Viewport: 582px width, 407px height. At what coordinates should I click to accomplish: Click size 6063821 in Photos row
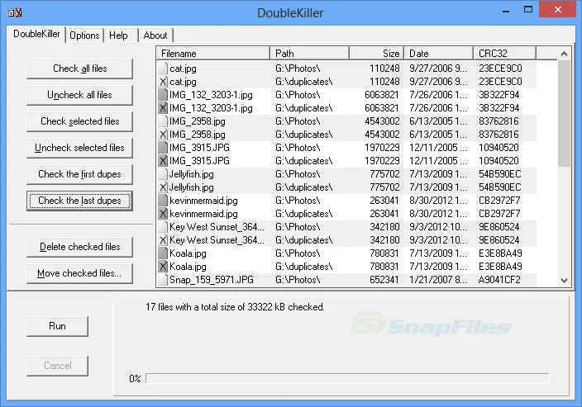382,95
